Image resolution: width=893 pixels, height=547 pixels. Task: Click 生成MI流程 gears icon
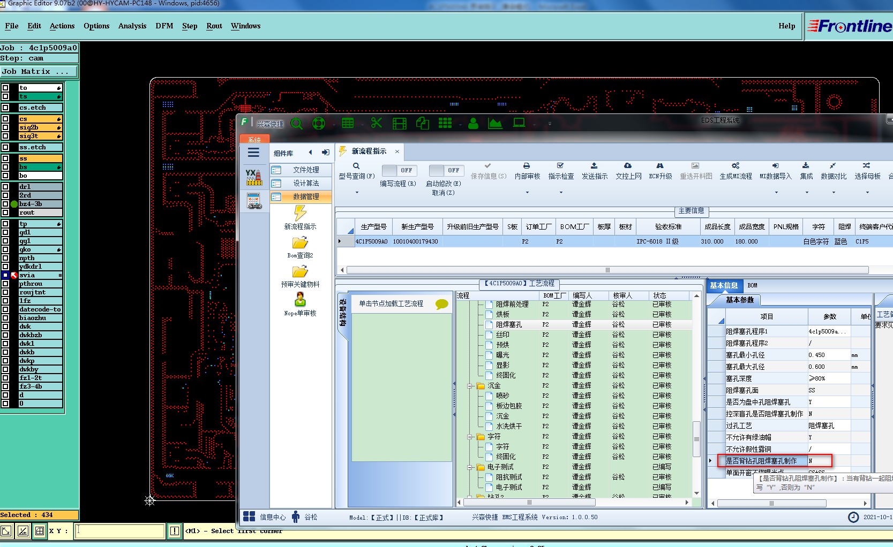coord(736,166)
